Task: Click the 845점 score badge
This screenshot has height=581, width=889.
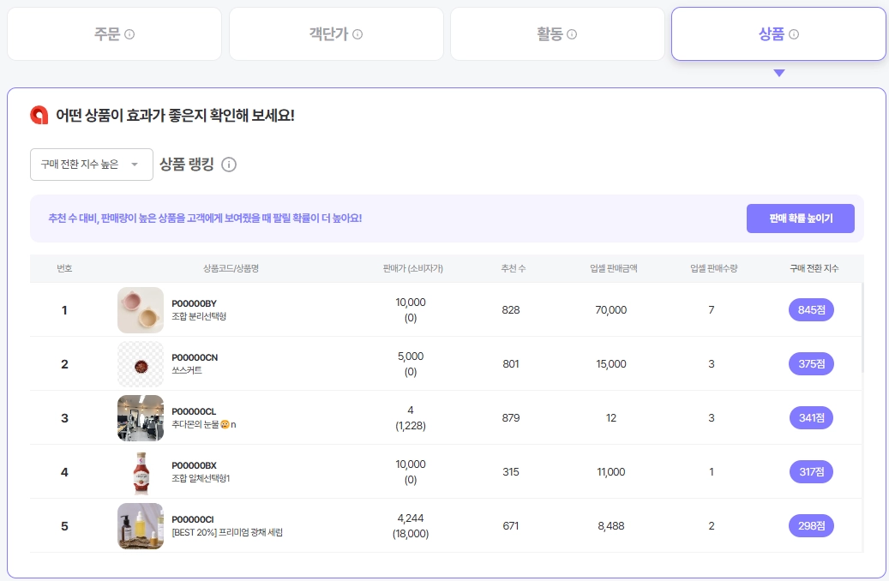Action: [x=811, y=309]
